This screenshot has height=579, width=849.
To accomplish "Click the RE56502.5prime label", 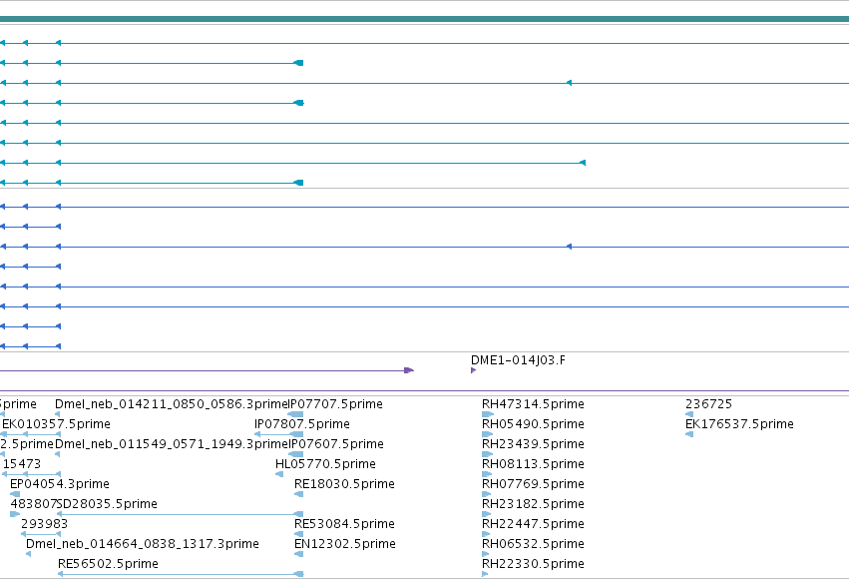I will pos(109,564).
